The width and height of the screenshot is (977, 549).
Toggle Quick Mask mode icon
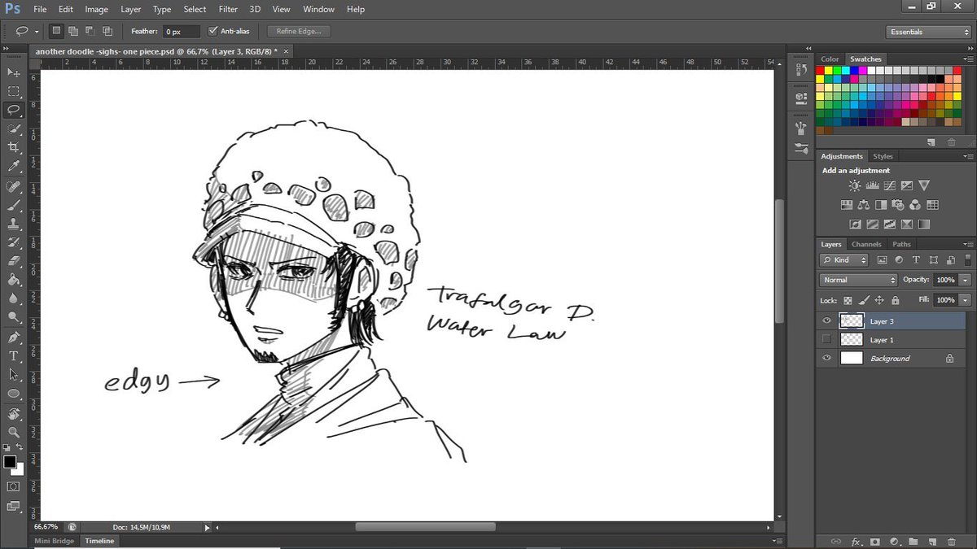click(14, 486)
